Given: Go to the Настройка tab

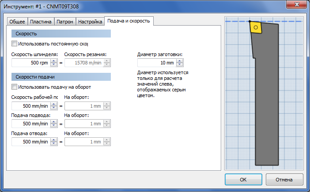Looking at the screenshot, I should [90, 22].
